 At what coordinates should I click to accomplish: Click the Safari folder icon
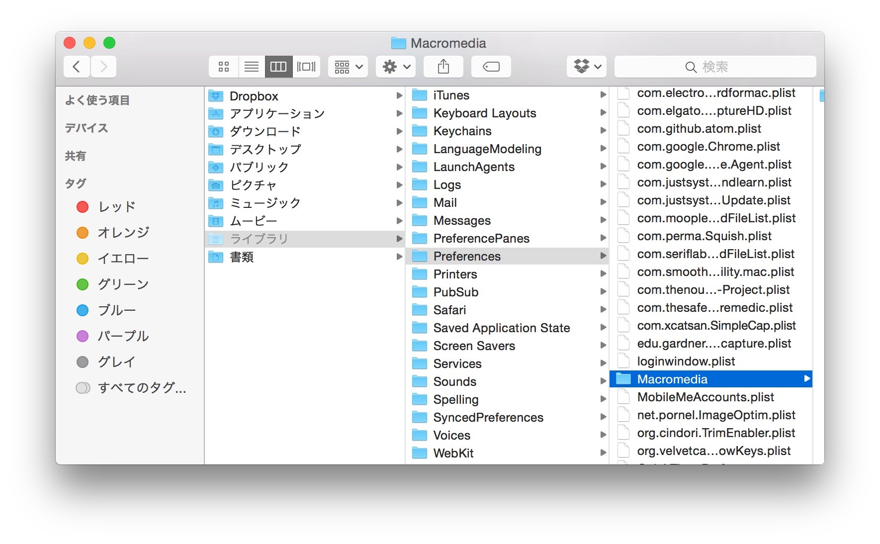420,310
